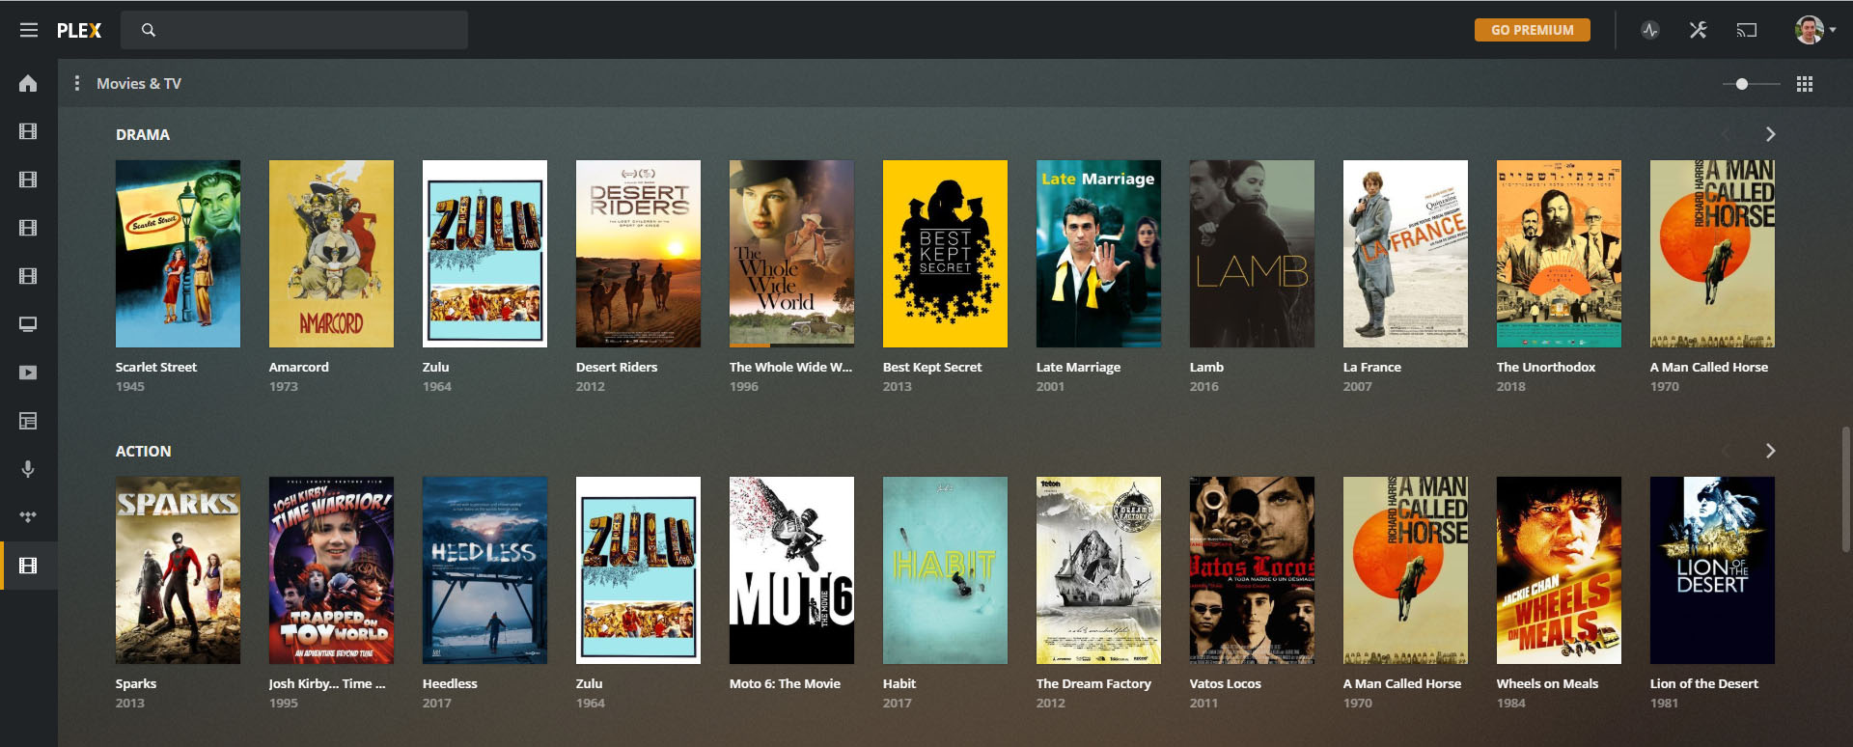Select the highlighted active film library icon
Image resolution: width=1853 pixels, height=747 pixels.
[28, 566]
